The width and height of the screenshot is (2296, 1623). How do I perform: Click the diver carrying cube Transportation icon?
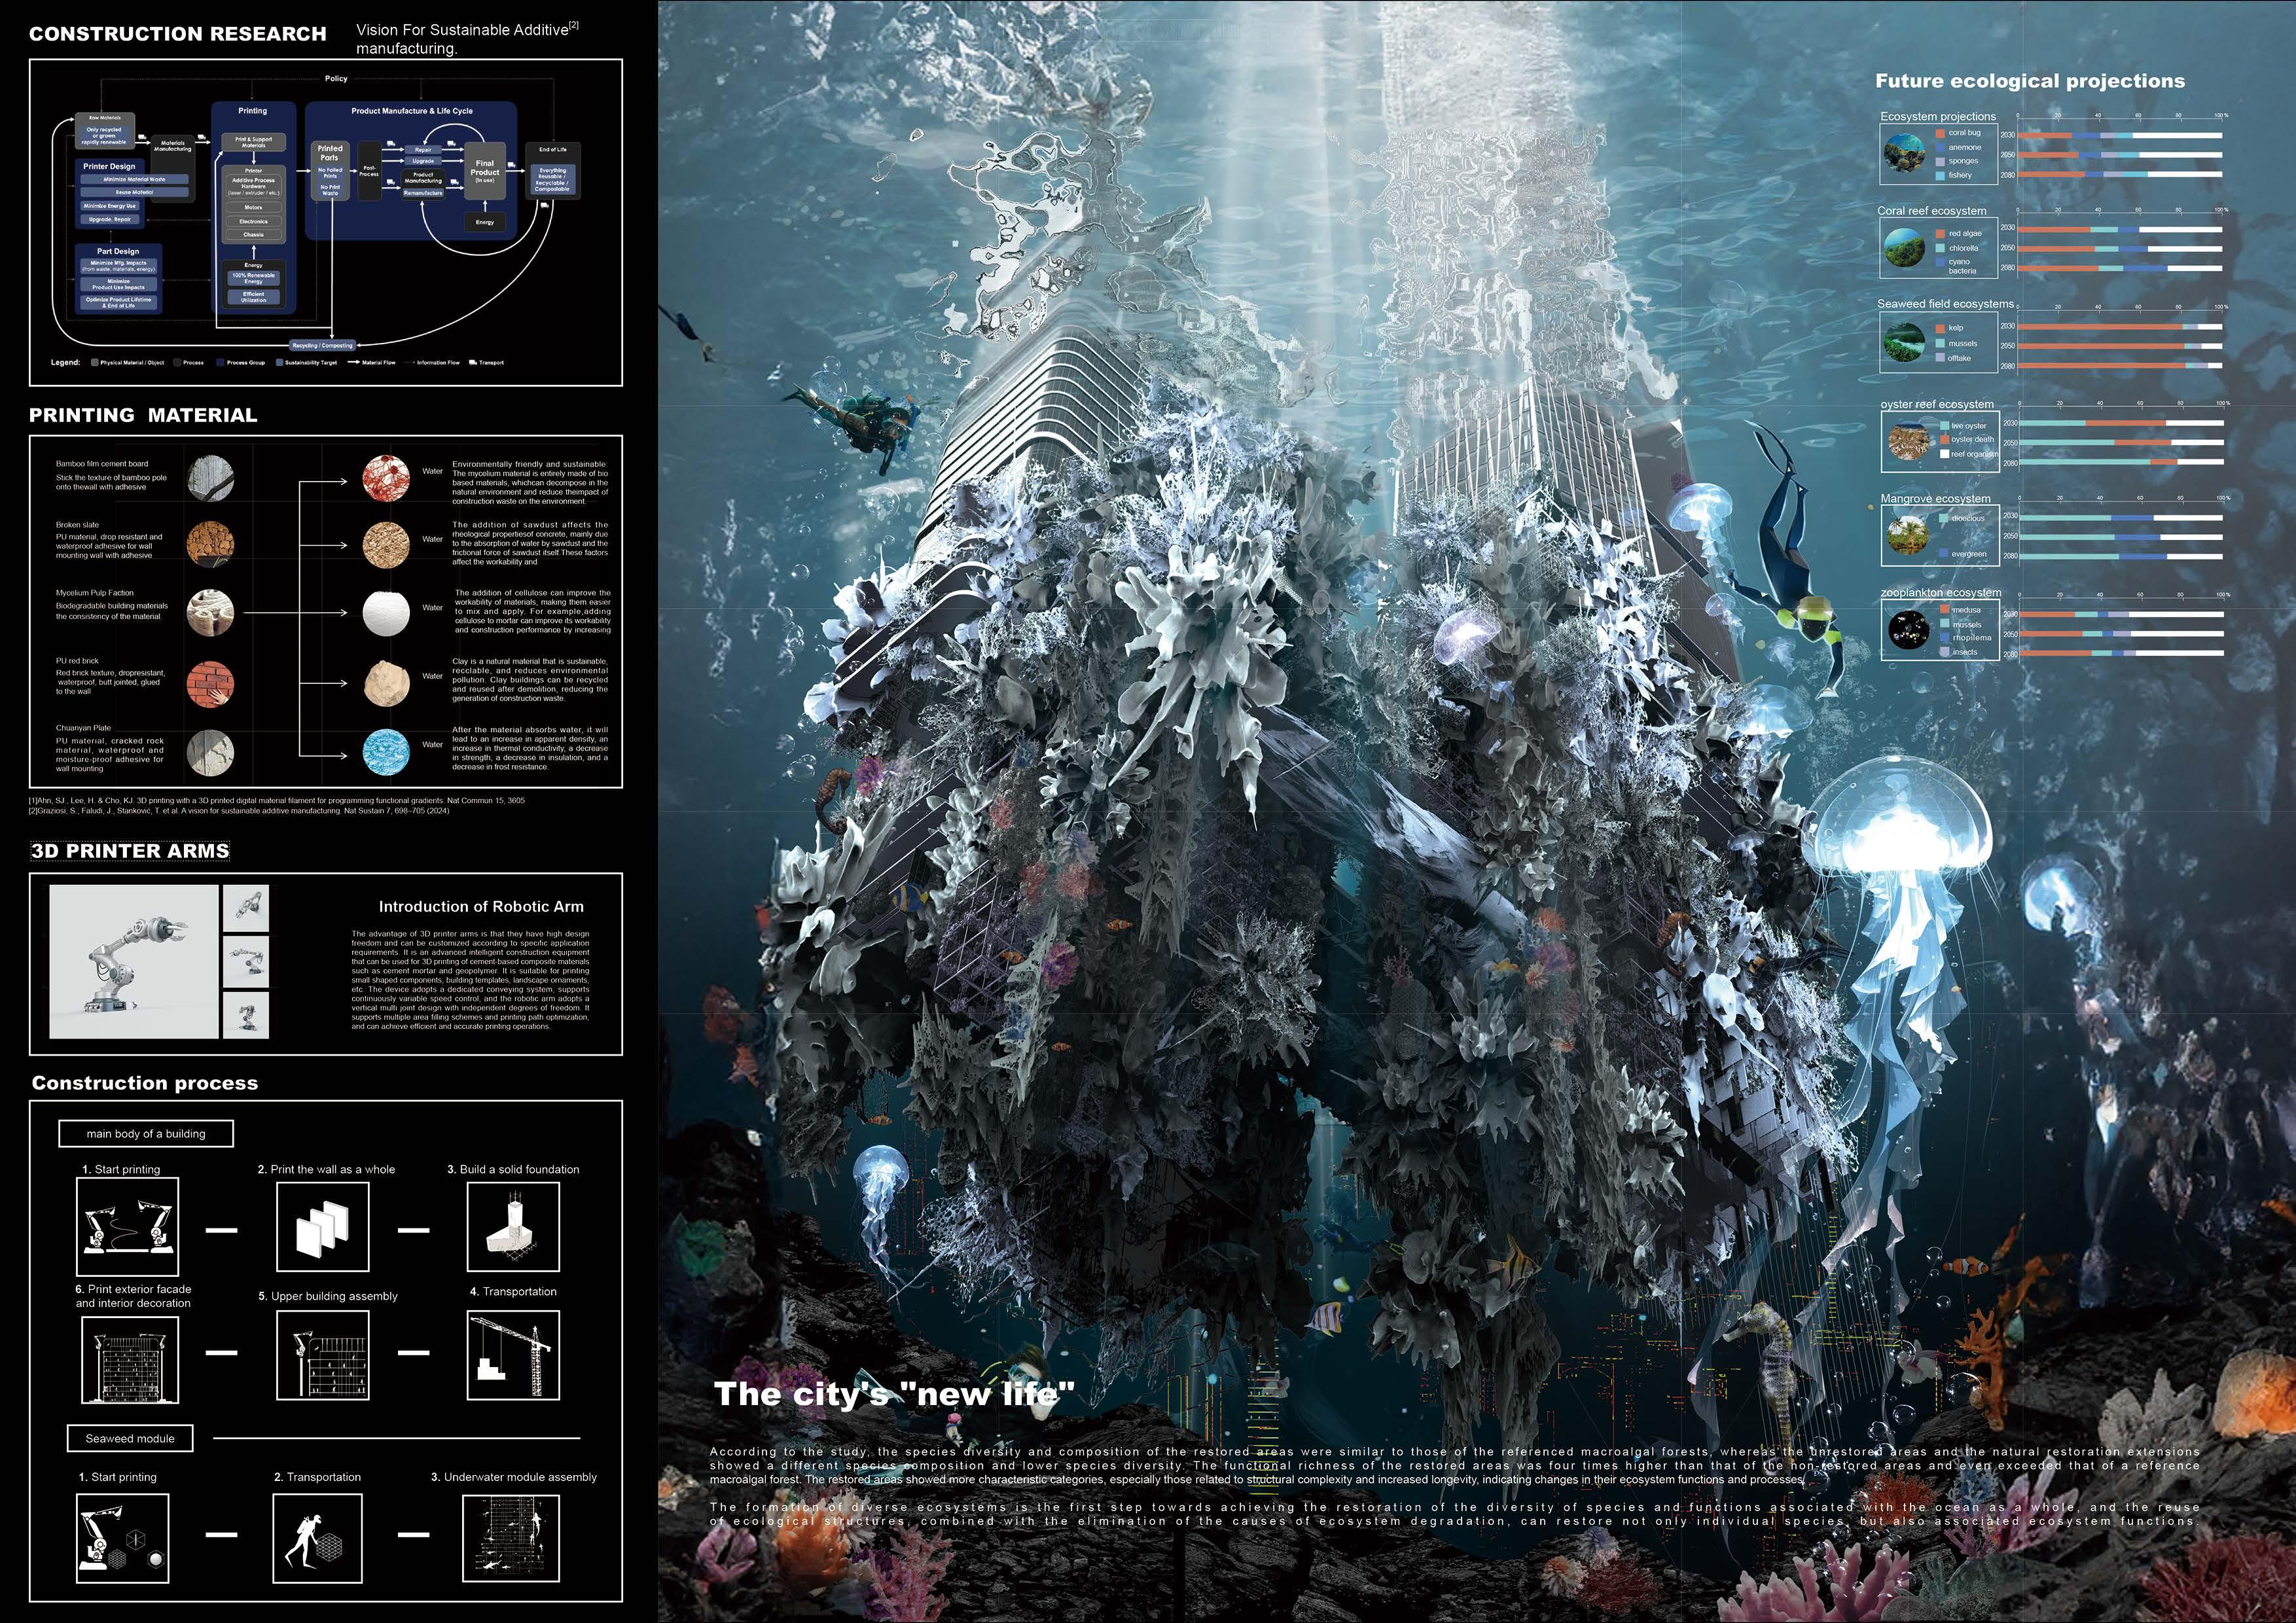(x=317, y=1539)
